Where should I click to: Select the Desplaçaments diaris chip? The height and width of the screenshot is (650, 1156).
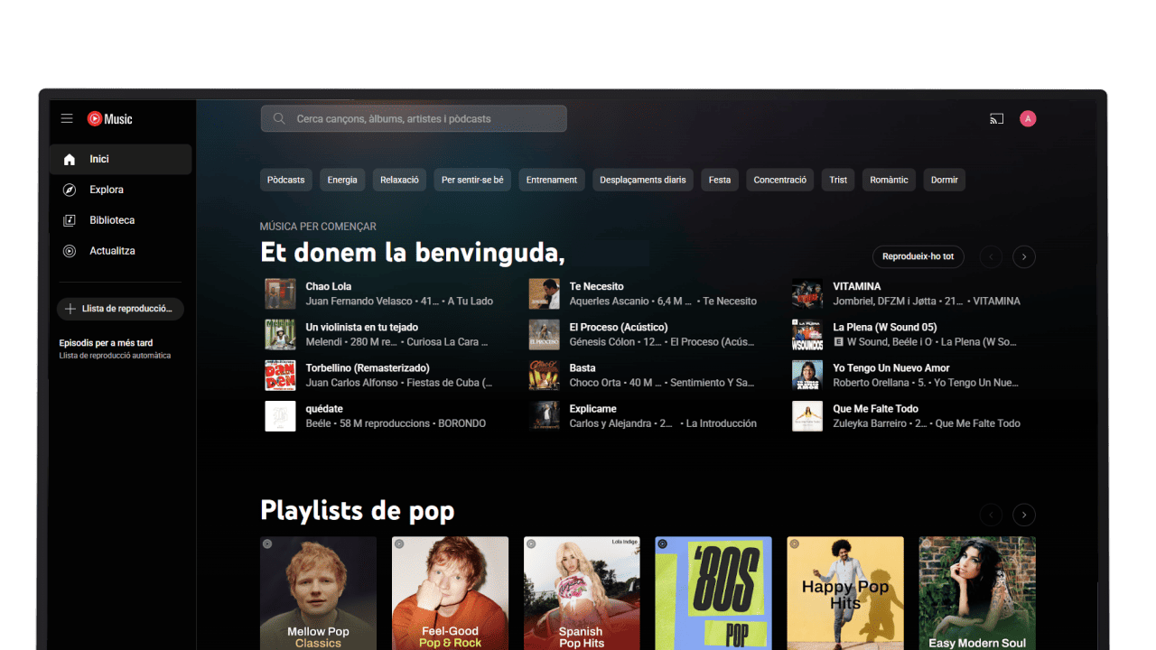[643, 180]
